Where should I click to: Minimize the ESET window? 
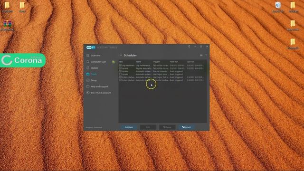point(195,47)
